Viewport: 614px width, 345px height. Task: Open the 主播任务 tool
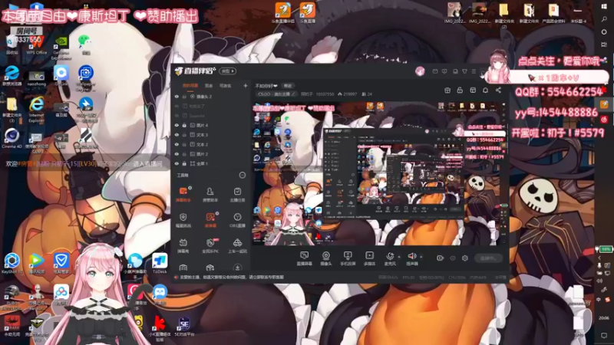point(237,194)
